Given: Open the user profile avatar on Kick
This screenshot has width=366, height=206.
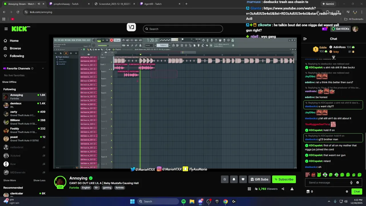Looking at the screenshot, I should click(355, 29).
